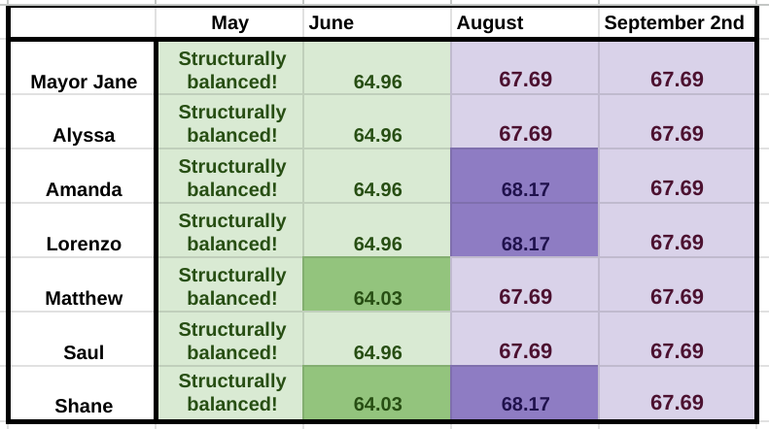Select Matthew's dark green 64.03 June cell
Image resolution: width=769 pixels, height=429 pixels.
377,285
